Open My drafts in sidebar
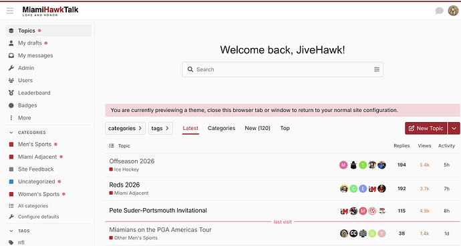The height and width of the screenshot is (246, 461). pos(49,43)
